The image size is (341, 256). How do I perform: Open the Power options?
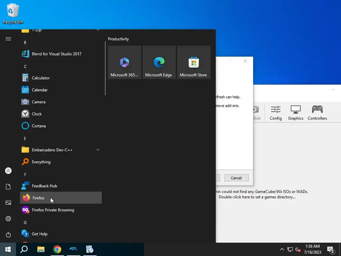[x=8, y=235]
